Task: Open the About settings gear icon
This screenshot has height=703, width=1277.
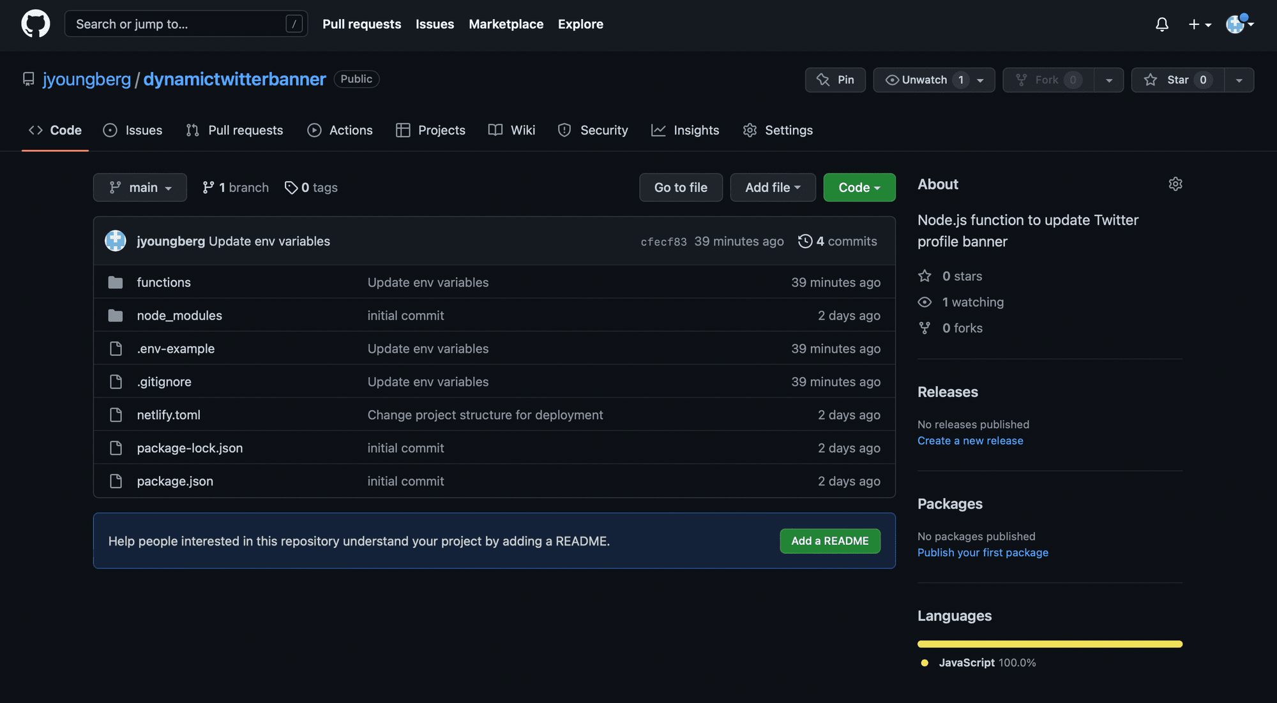Action: pos(1175,184)
